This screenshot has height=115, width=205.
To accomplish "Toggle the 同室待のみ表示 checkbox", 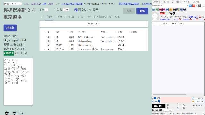I will click(76, 10).
